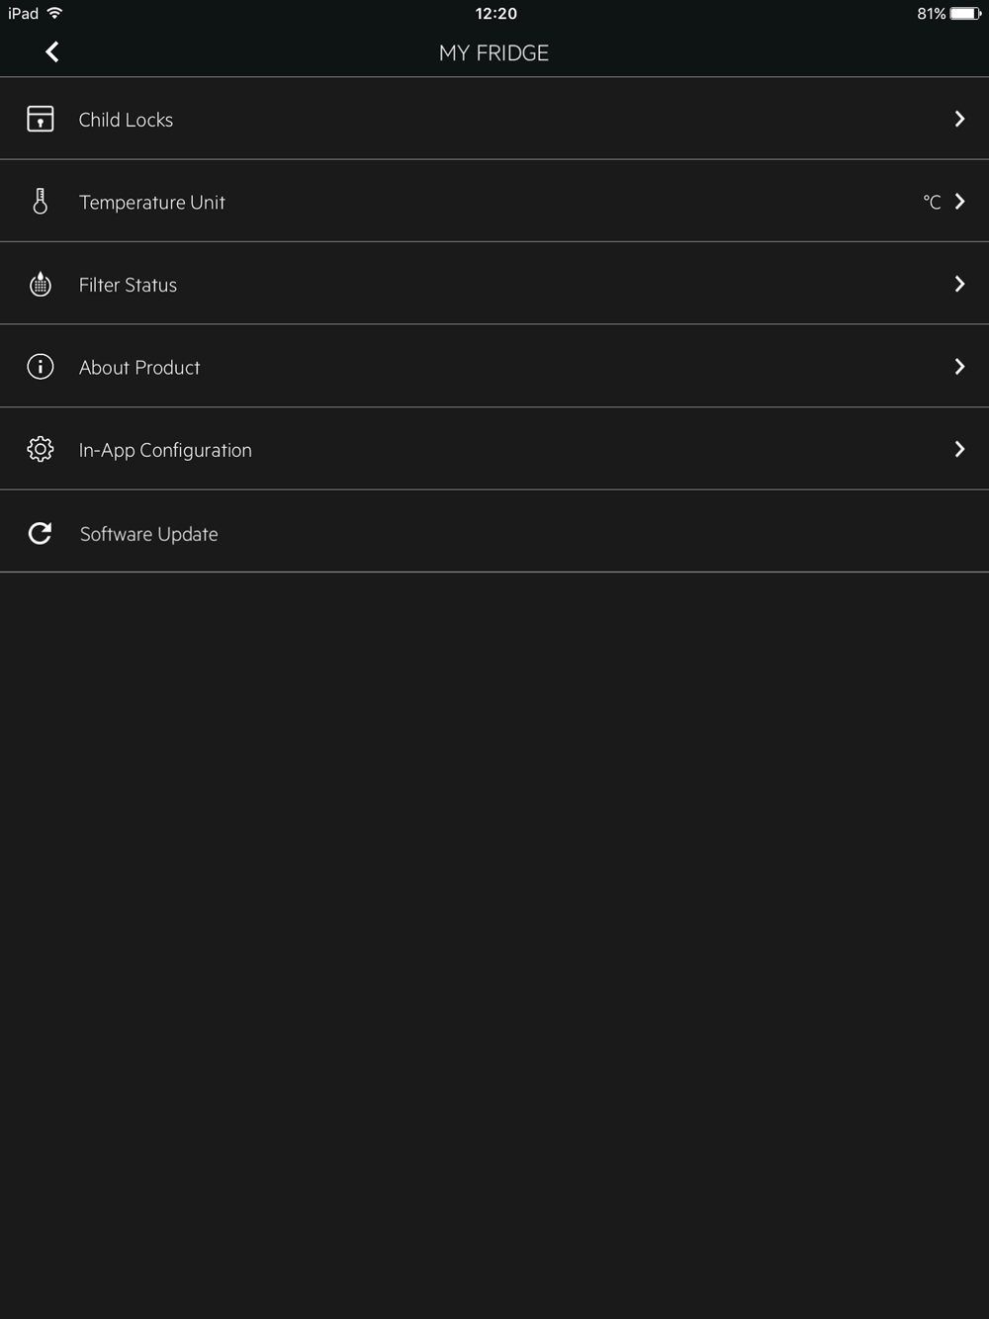Tap the thermometer icon
Screen dimensions: 989x1319
click(x=41, y=202)
